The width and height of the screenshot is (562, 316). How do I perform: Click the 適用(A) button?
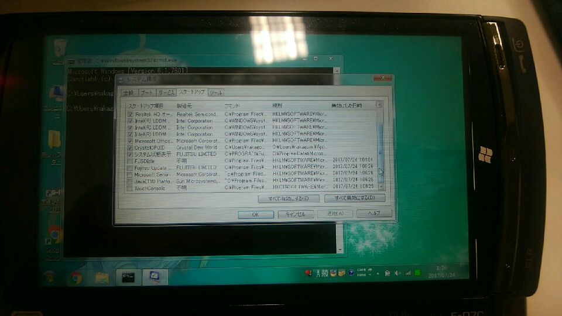pos(335,214)
